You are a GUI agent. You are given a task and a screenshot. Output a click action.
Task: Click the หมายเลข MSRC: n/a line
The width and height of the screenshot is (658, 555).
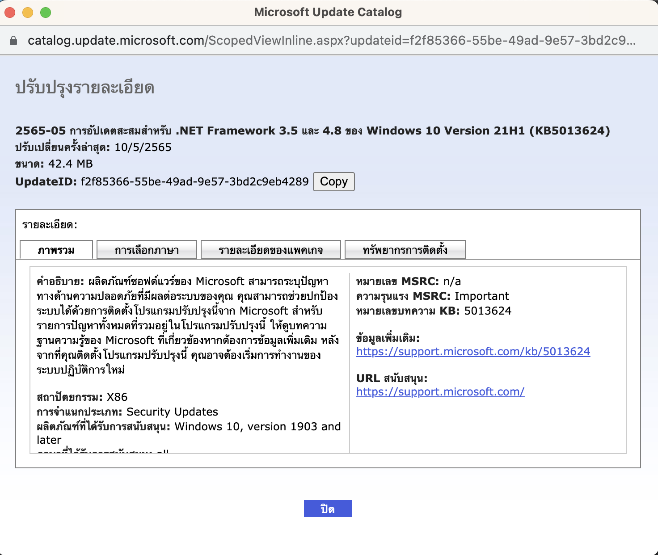point(409,282)
